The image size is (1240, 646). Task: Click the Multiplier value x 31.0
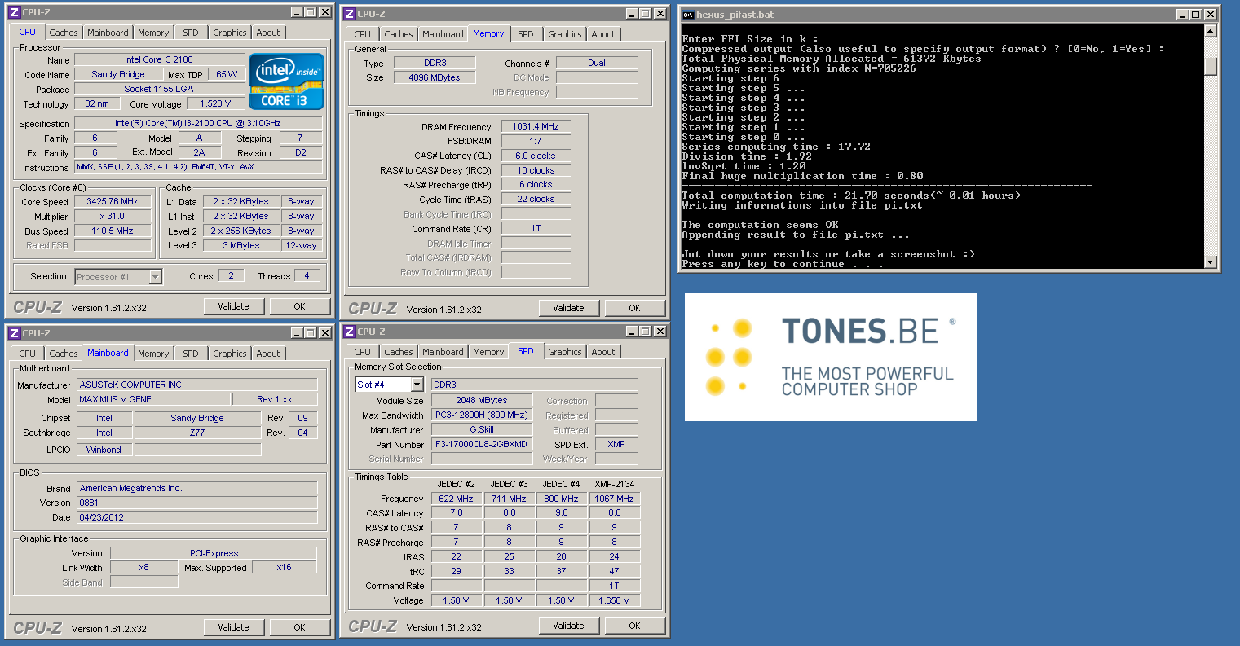coord(113,216)
